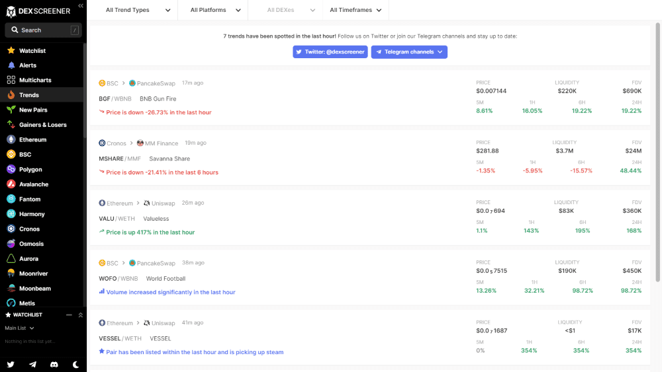
Task: Click the Uniswap icon in VALU row
Action: tap(146, 203)
